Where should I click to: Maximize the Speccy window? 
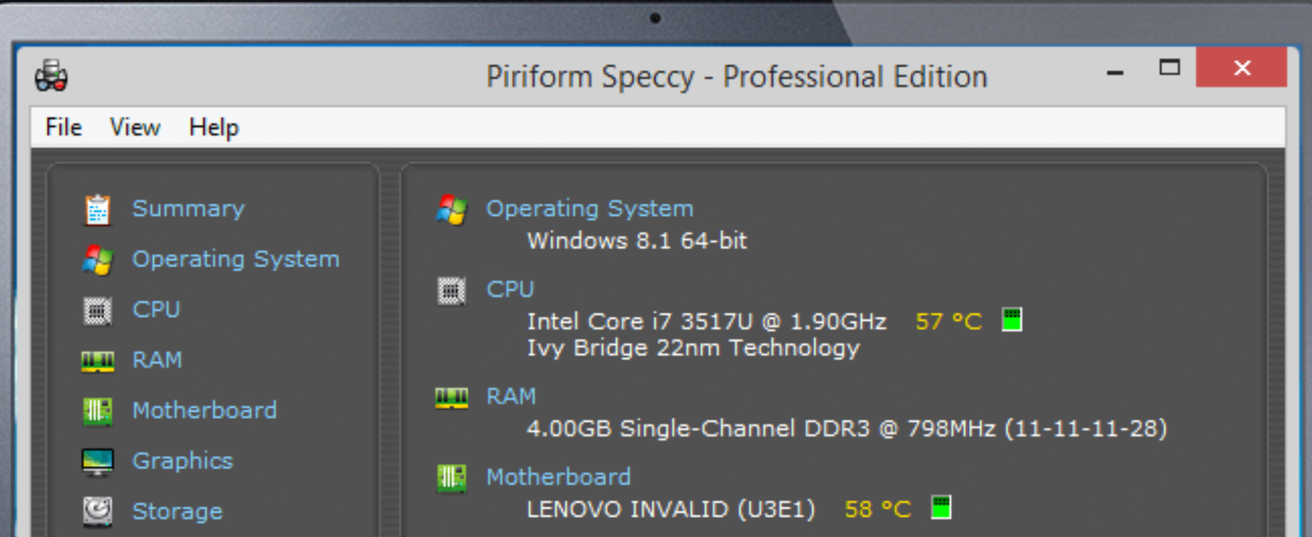pos(1169,68)
